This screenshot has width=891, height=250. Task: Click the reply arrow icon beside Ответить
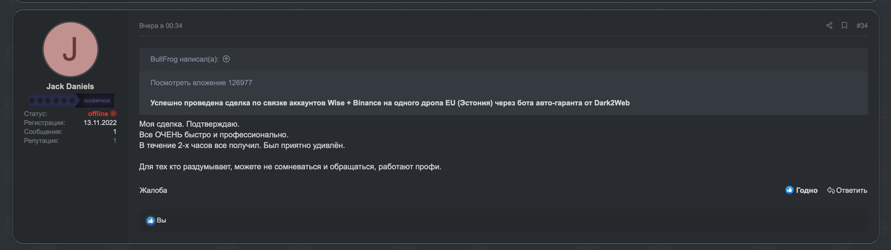coord(830,190)
